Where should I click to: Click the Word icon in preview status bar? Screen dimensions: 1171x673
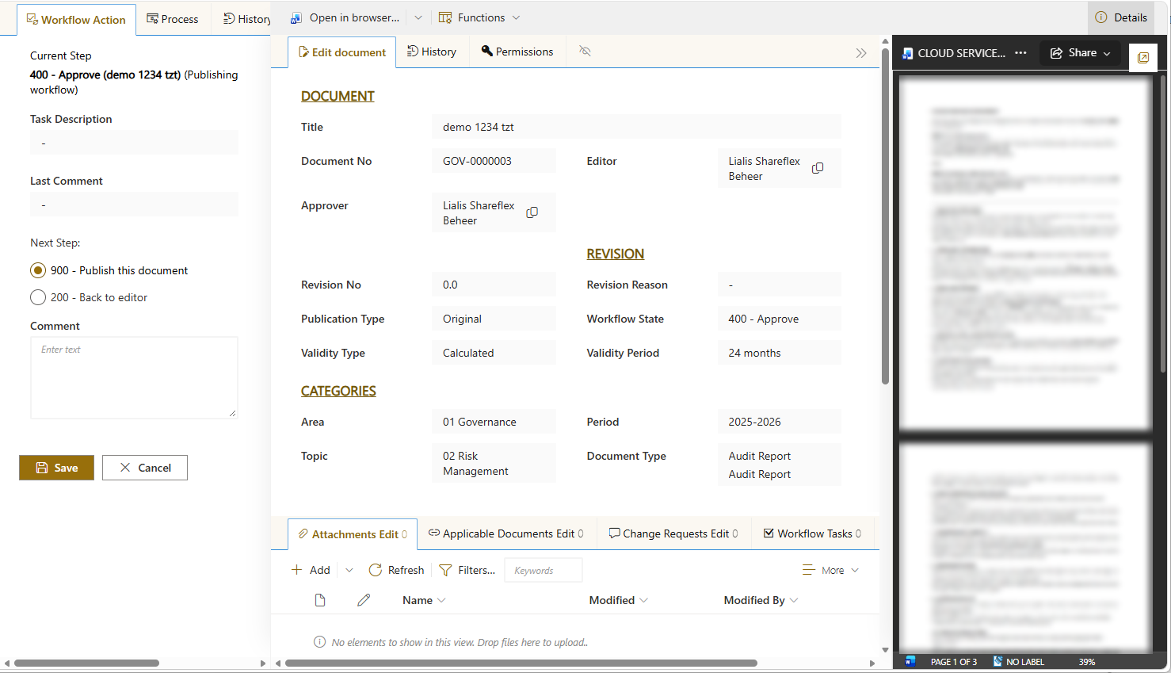pyautogui.click(x=910, y=661)
